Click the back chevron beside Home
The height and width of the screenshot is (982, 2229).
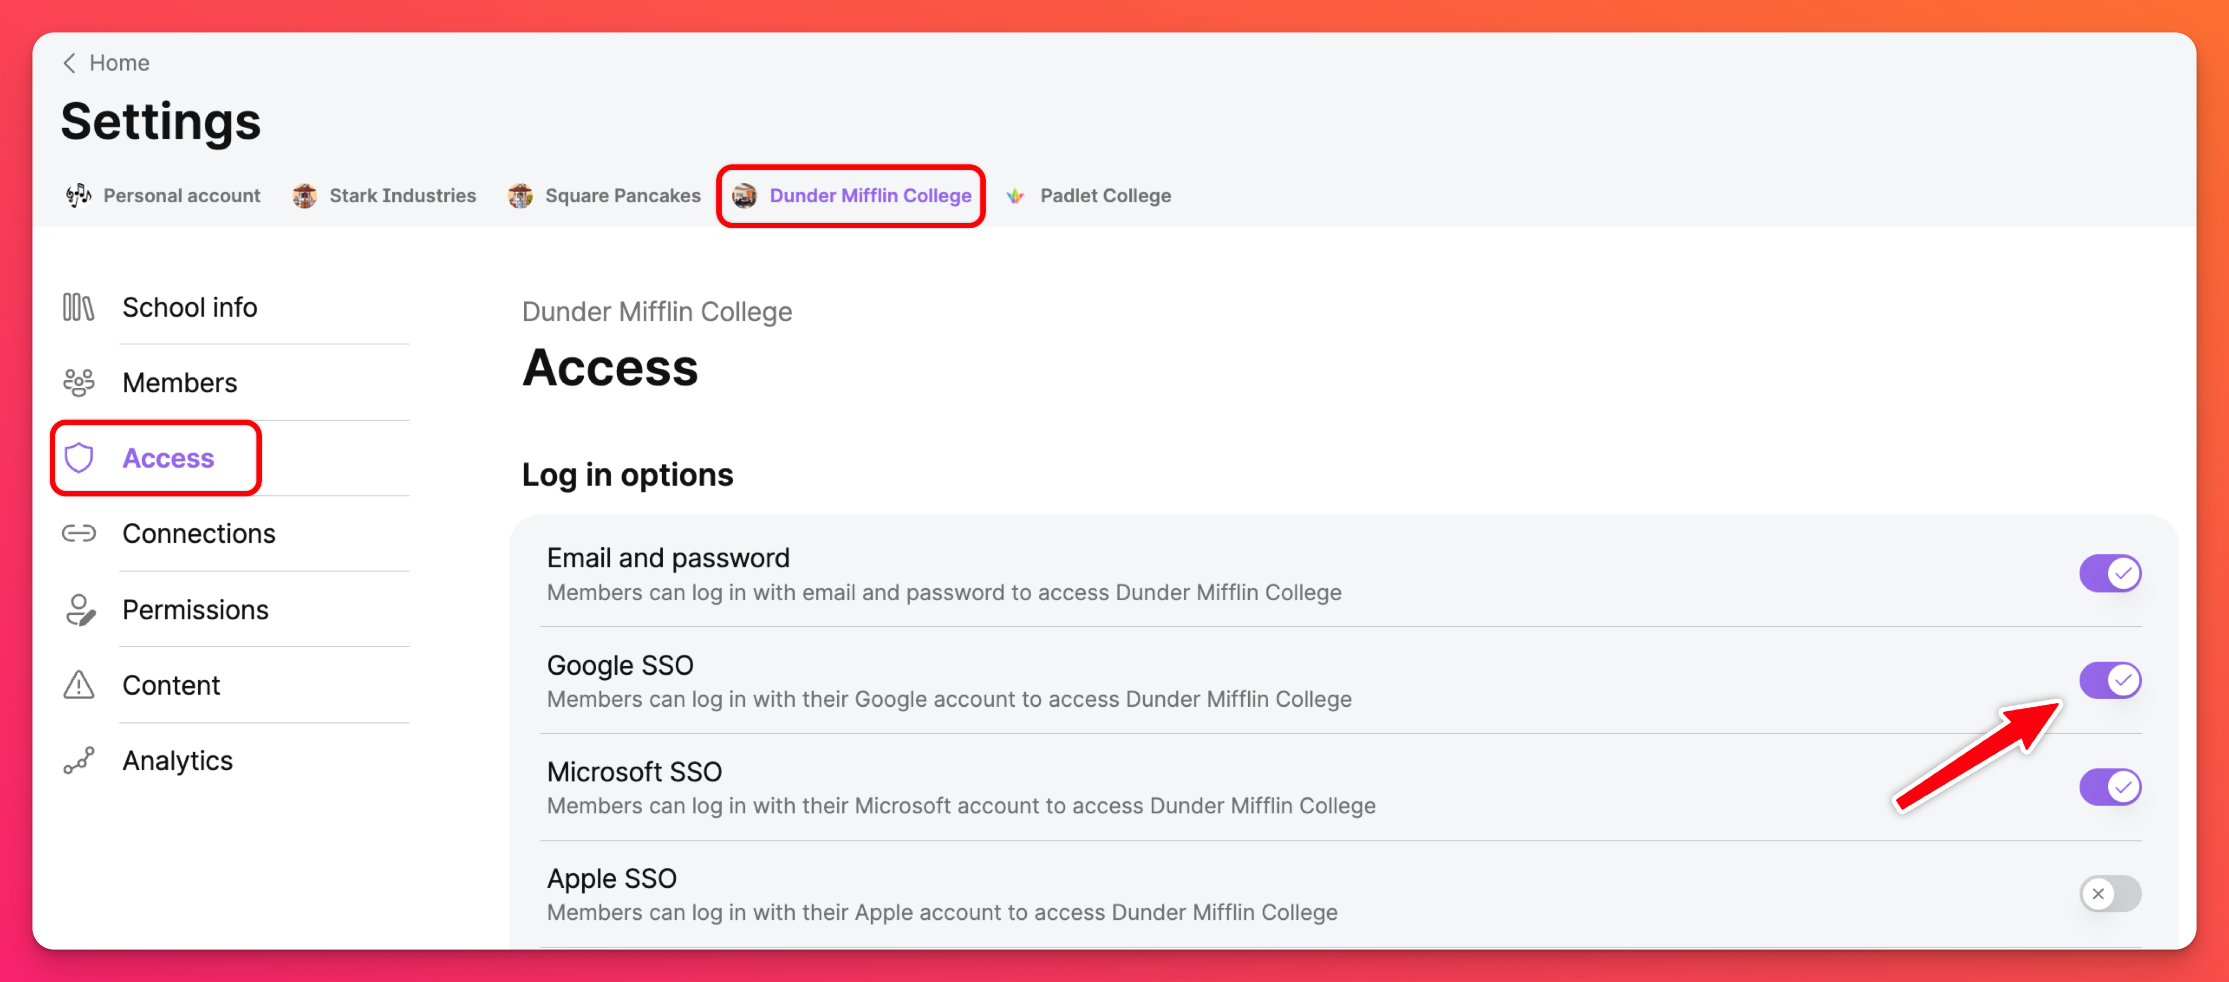(x=69, y=63)
